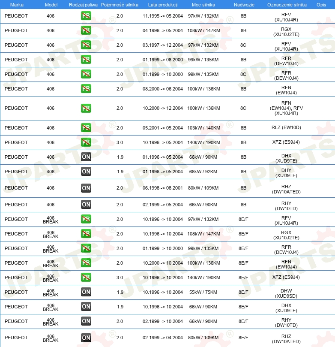This screenshot has width=335, height=347.
Task: Click the date cell 02.1999 -> 05.2004
Action: coord(163,205)
